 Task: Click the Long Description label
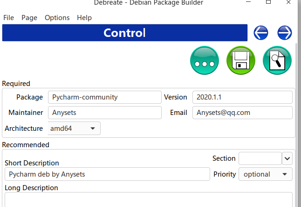point(31,188)
